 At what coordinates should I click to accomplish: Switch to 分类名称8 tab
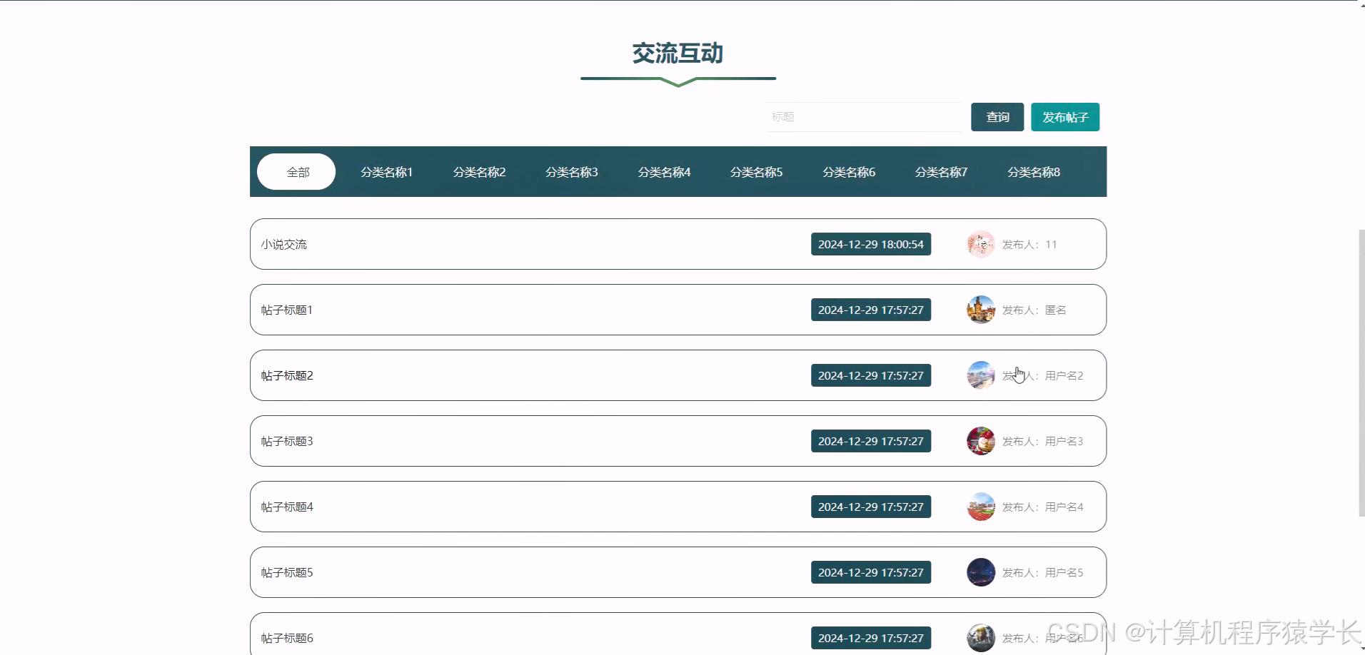(x=1034, y=172)
